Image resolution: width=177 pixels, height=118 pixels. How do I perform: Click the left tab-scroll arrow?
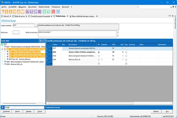(169, 16)
